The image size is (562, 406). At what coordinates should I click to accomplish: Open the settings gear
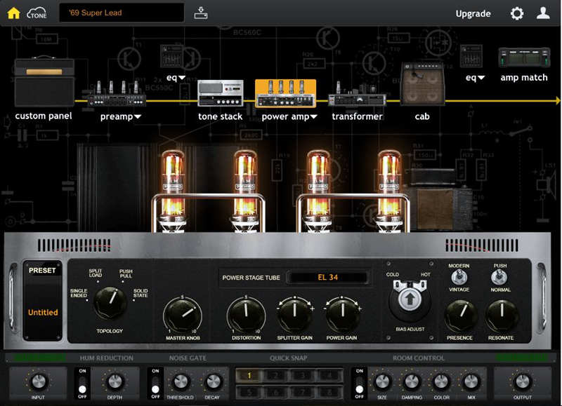click(517, 13)
